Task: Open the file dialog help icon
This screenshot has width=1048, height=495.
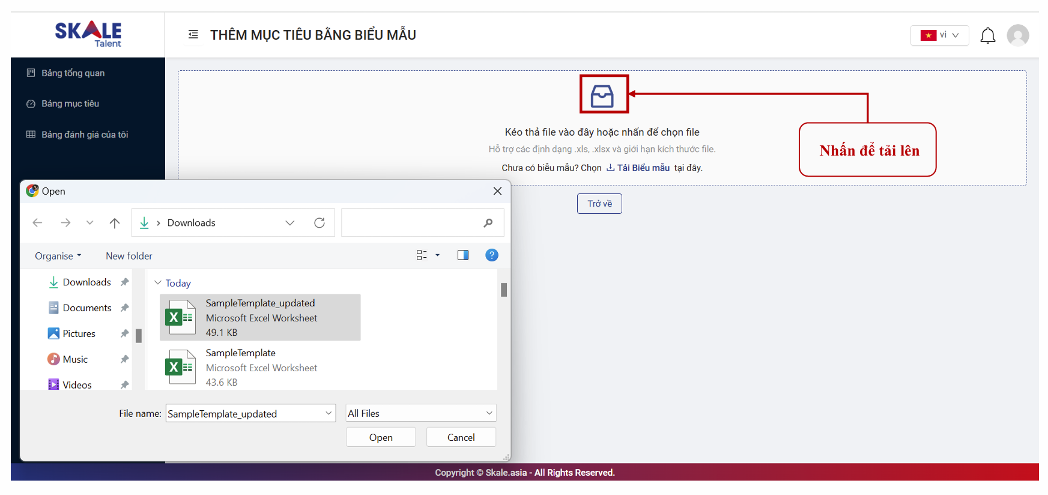Action: pyautogui.click(x=491, y=255)
